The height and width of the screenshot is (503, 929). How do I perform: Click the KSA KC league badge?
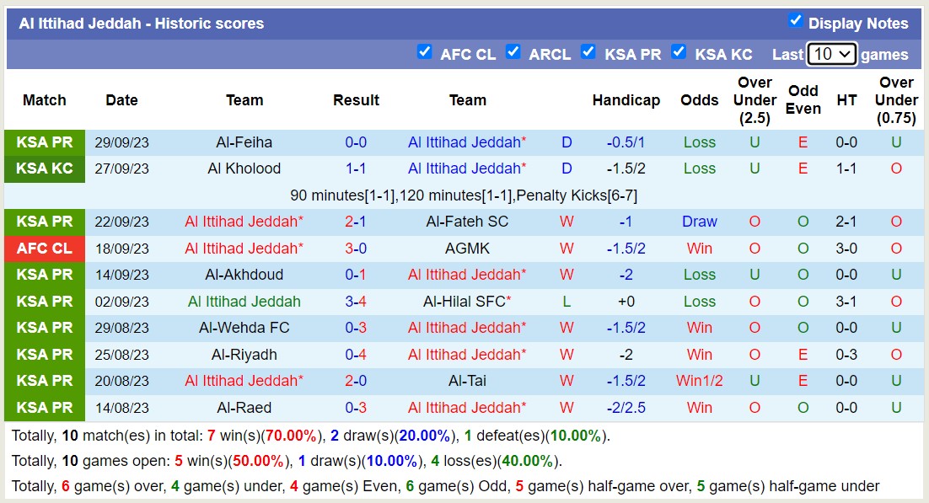[x=45, y=169]
